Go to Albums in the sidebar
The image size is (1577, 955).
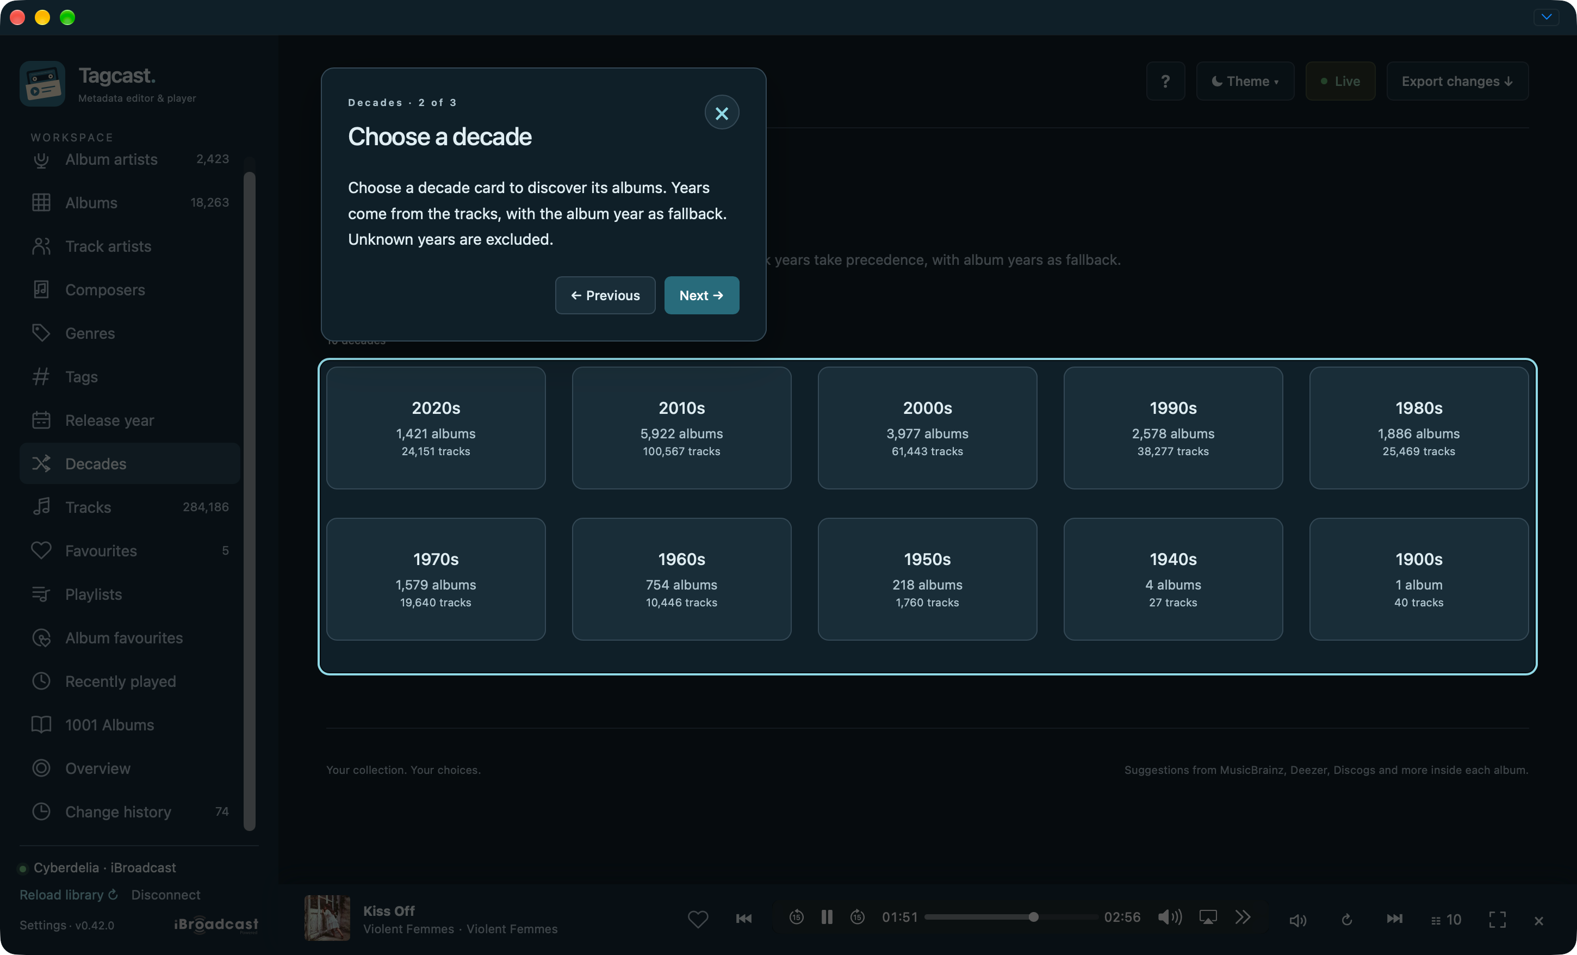(130, 203)
